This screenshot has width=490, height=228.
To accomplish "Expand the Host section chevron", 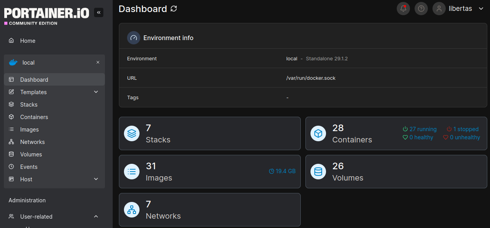I will coord(96,179).
